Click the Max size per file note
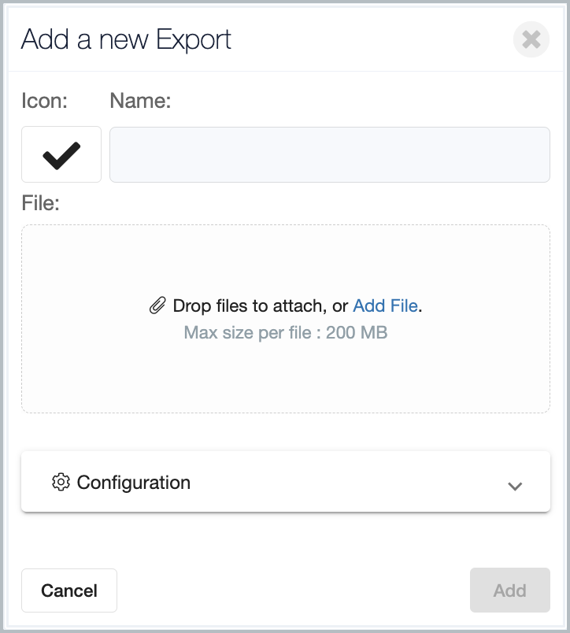Viewport: 570px width, 633px height. click(286, 333)
